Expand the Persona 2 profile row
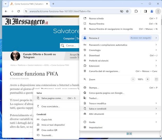The height and width of the screenshot is (140, 162). [x=120, y=38]
